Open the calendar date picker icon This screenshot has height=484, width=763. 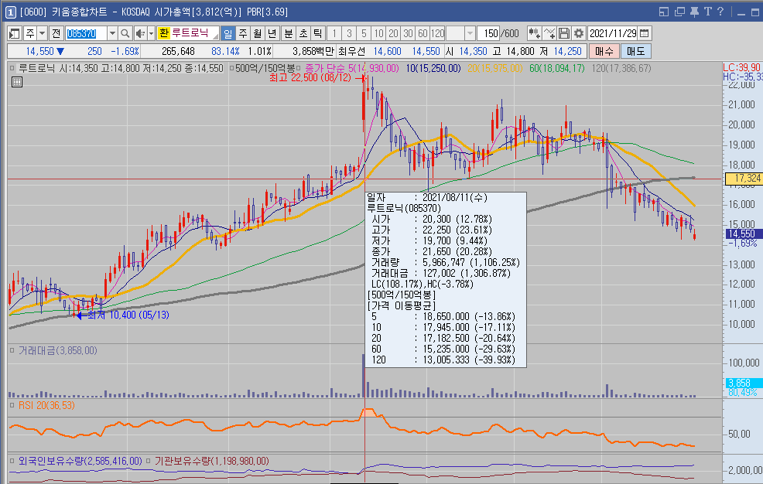[645, 33]
